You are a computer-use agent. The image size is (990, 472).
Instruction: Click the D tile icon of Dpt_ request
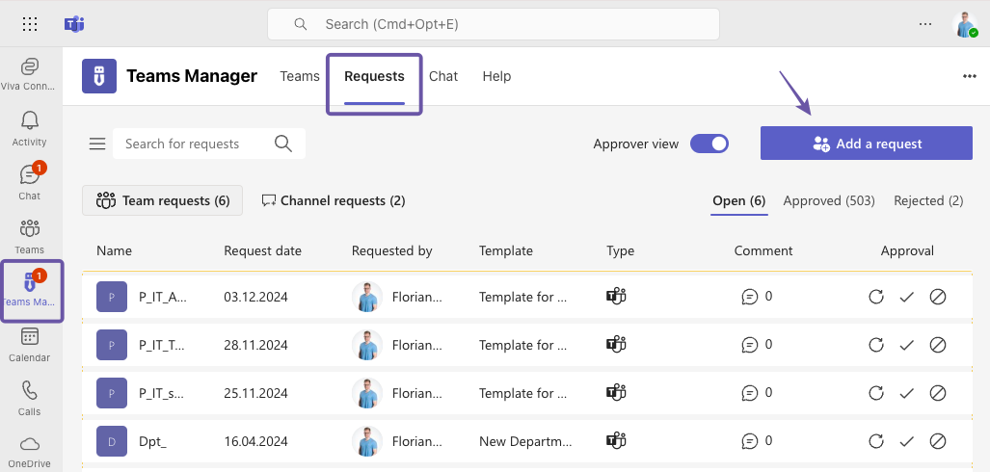pyautogui.click(x=112, y=441)
